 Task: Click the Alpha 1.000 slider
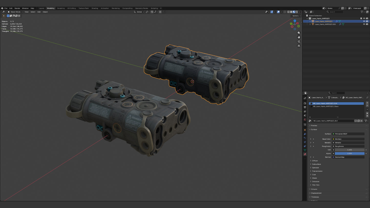click(x=350, y=154)
